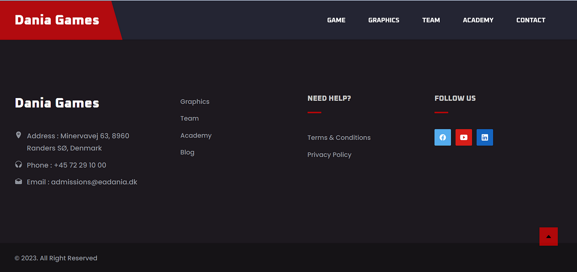The image size is (577, 272).
Task: Open the GAME nav menu item
Action: tap(336, 20)
